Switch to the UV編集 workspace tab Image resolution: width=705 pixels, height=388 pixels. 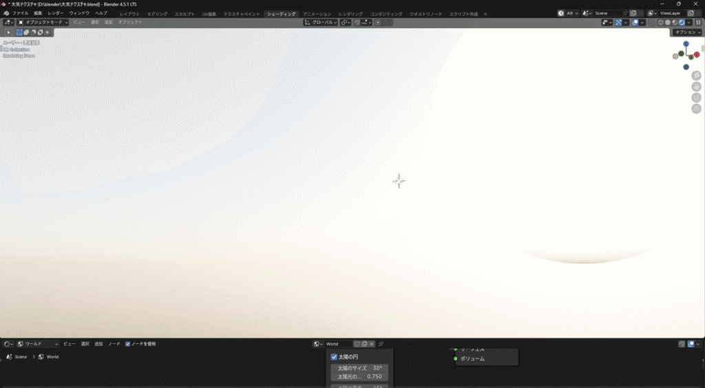[x=209, y=14]
